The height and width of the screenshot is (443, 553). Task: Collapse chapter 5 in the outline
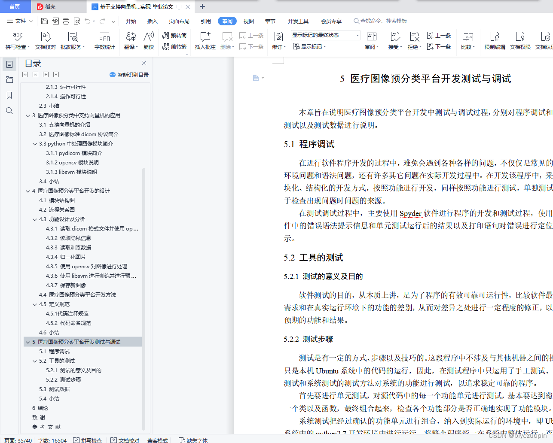coord(28,342)
